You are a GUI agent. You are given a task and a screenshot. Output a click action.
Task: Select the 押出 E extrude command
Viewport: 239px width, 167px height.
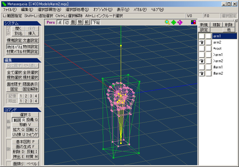[x=18, y=157]
